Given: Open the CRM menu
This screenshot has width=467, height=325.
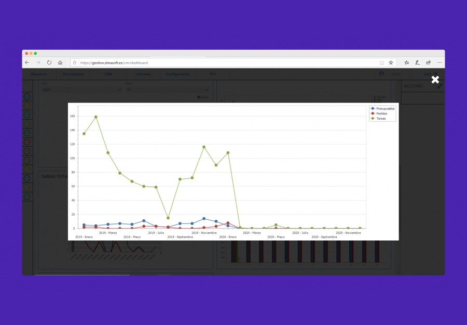Looking at the screenshot, I should [108, 74].
